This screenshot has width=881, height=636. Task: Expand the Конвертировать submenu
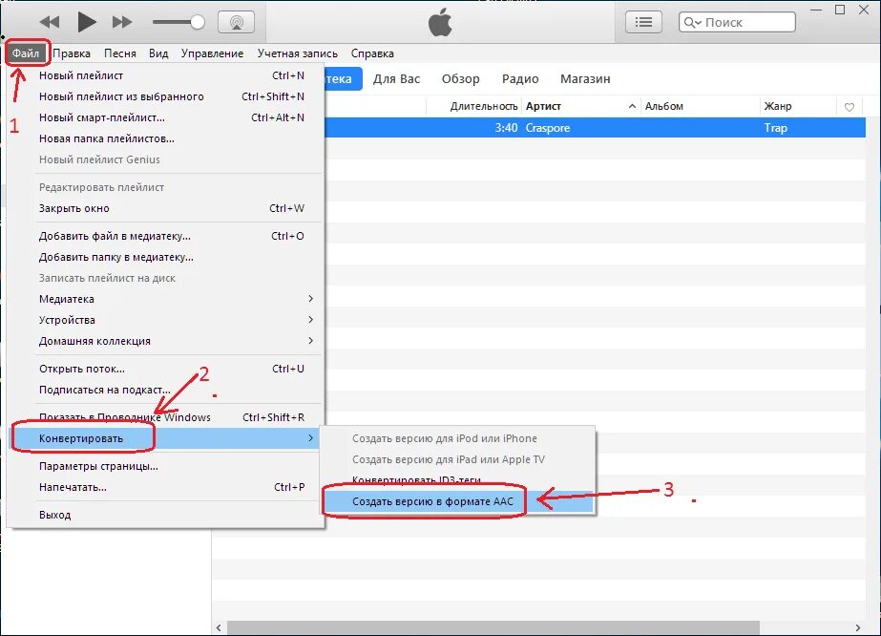166,438
